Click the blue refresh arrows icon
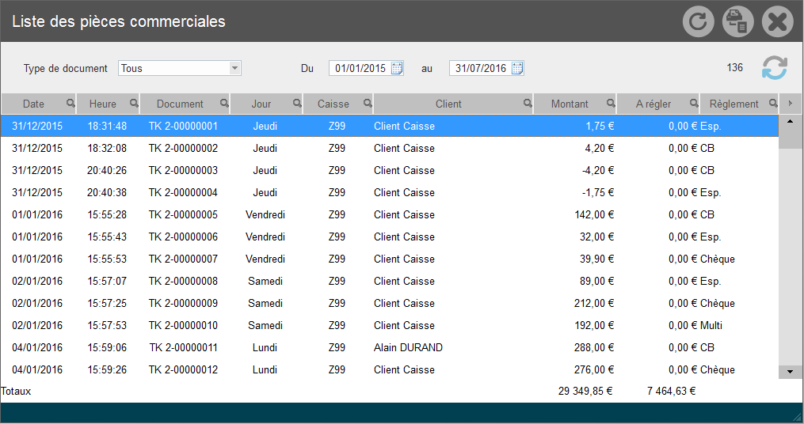804x424 pixels. (x=774, y=67)
